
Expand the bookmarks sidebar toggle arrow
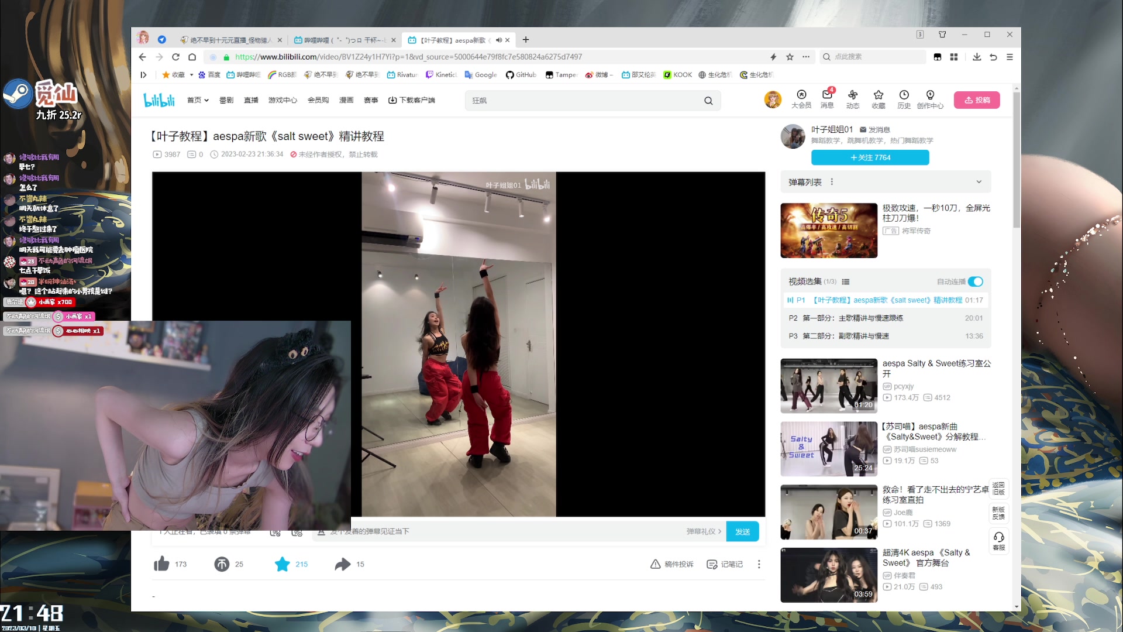click(x=143, y=75)
